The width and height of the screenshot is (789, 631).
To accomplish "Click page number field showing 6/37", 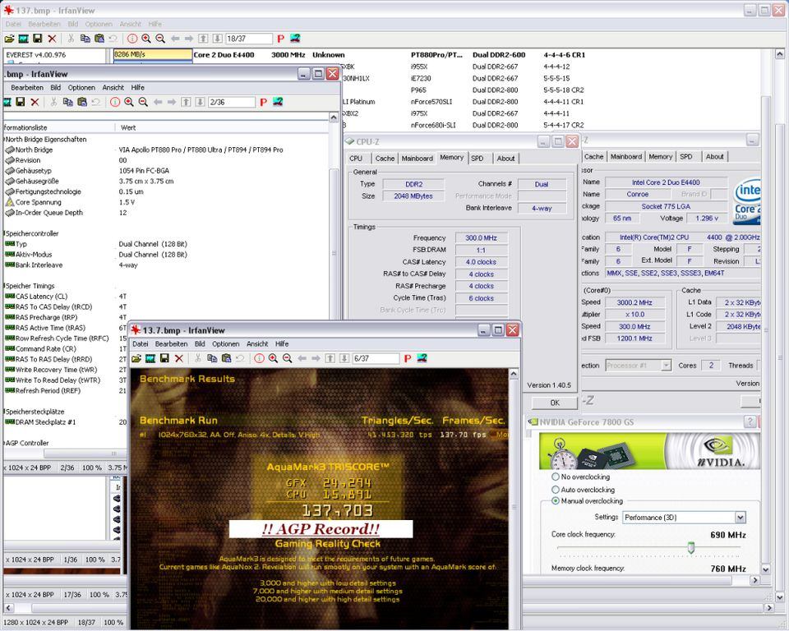I will (376, 358).
